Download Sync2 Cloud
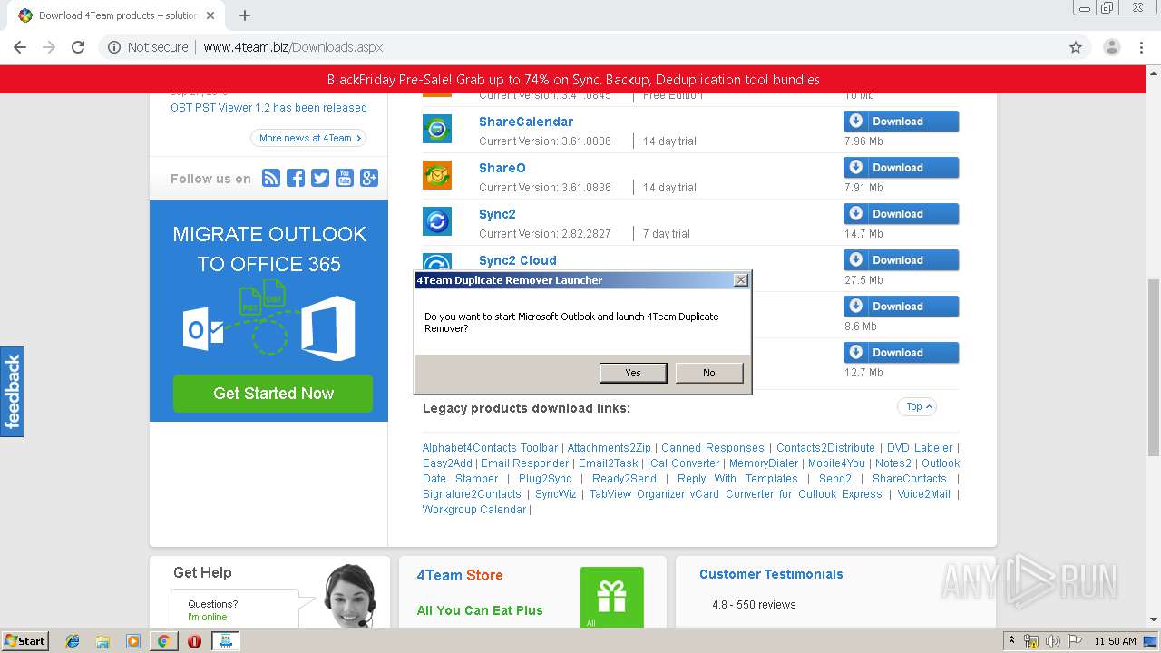 point(901,260)
